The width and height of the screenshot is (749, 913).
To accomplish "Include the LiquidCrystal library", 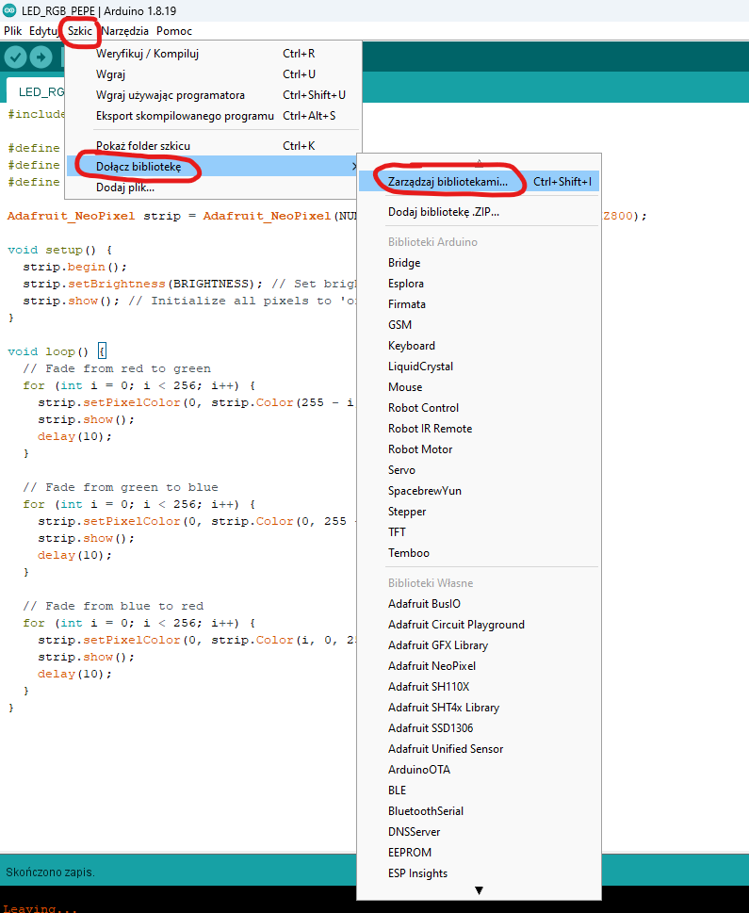I will (x=479, y=367).
